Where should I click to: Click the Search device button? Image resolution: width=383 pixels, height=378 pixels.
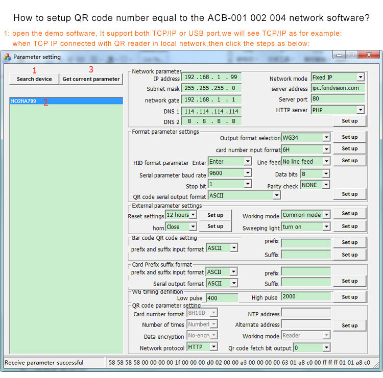[34, 79]
